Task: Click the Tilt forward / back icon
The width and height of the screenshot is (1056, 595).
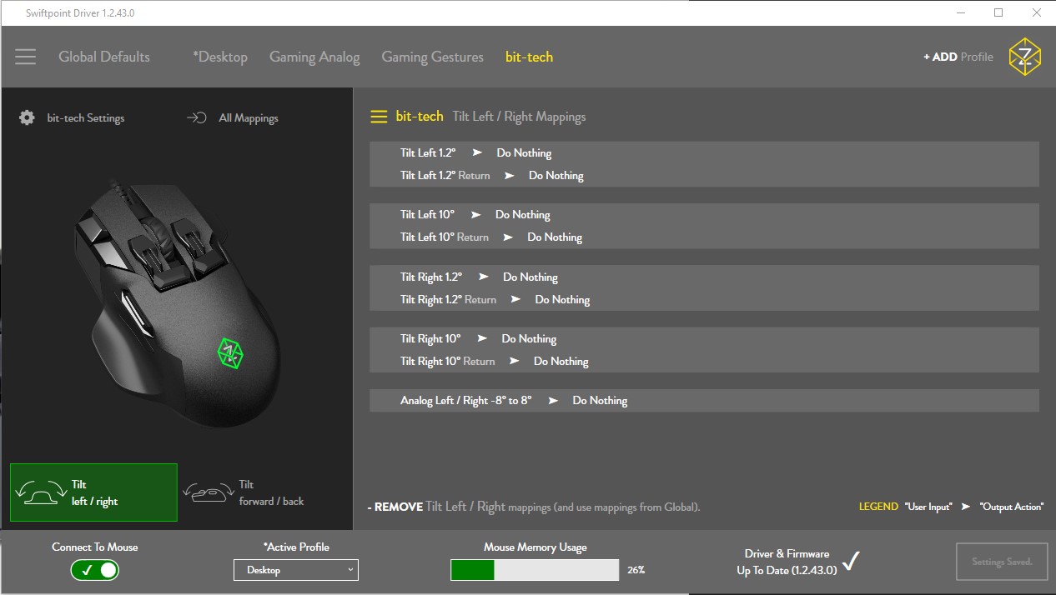Action: 208,492
